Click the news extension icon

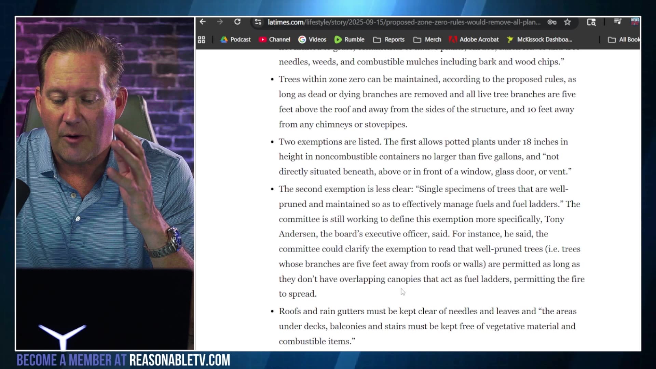coord(635,22)
